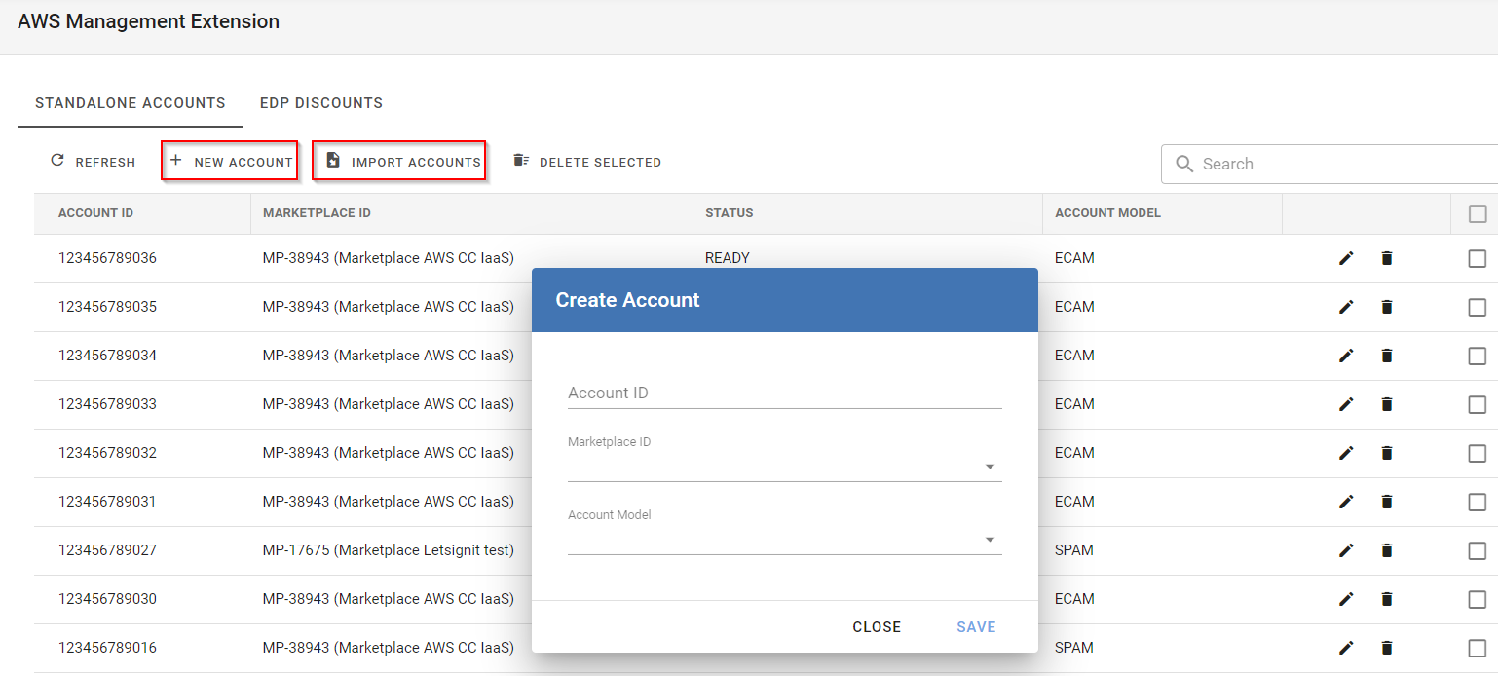Click Delete Selected button
This screenshot has height=676, width=1498.
tap(587, 162)
